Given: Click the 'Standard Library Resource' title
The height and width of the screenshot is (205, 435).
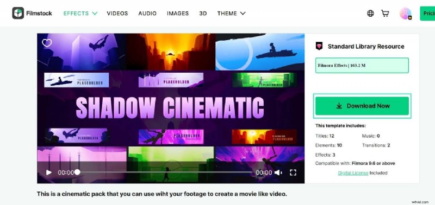Looking at the screenshot, I should point(366,47).
